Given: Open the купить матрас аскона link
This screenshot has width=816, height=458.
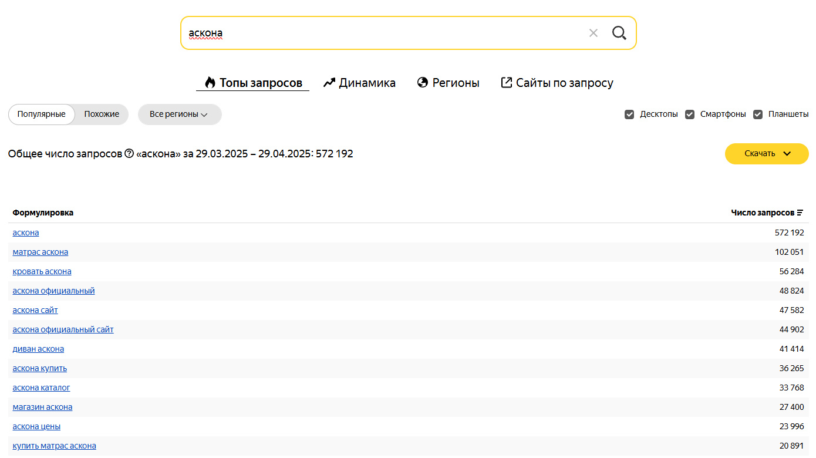Looking at the screenshot, I should click(x=54, y=446).
